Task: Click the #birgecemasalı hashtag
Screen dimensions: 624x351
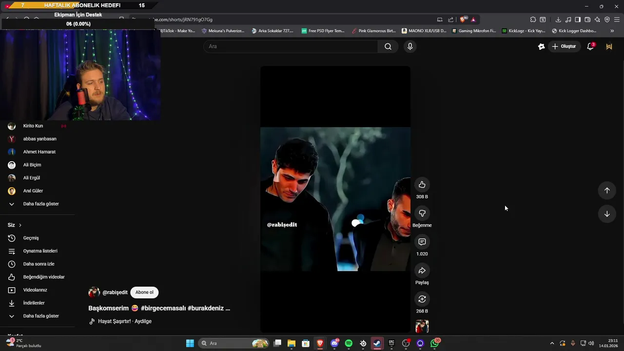Action: pos(163,308)
